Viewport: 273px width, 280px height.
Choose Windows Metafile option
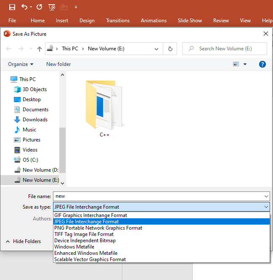(162, 247)
